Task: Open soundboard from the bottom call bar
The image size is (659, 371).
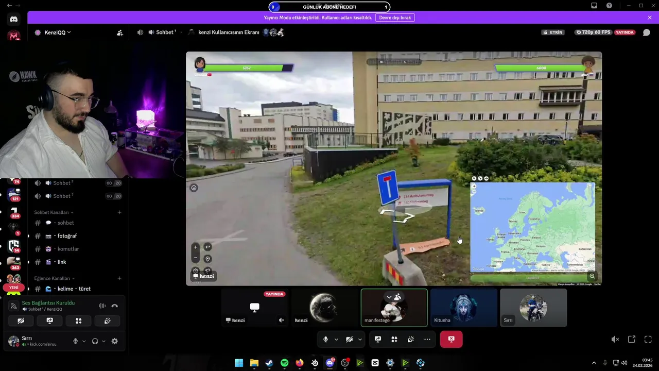Action: [x=410, y=339]
